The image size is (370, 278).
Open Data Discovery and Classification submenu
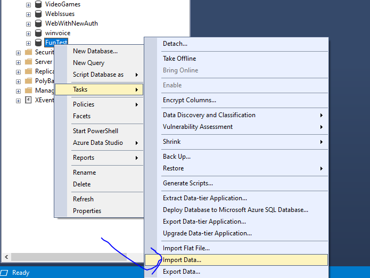pyautogui.click(x=236, y=115)
